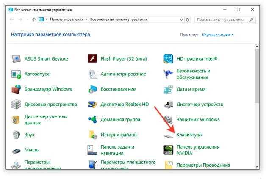Open the Защитник Windows icon
The height and width of the screenshot is (179, 266).
tap(168, 120)
